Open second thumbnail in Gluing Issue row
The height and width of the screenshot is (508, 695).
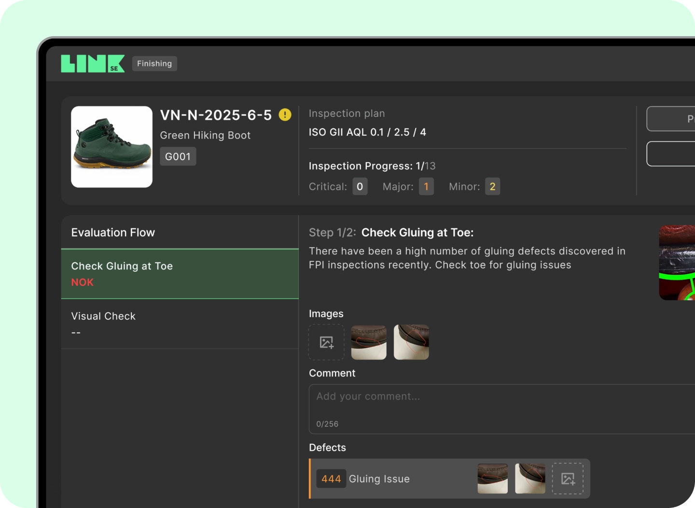click(530, 479)
